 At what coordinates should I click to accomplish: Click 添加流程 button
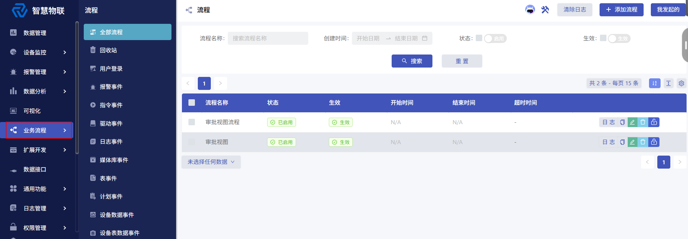coord(622,10)
